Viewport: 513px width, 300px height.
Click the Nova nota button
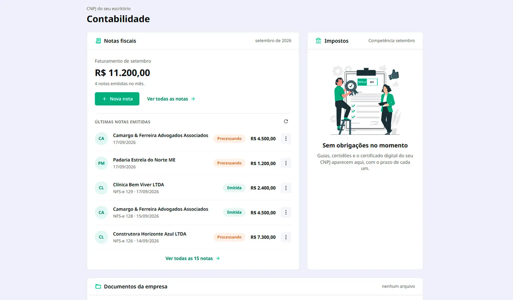tap(117, 99)
